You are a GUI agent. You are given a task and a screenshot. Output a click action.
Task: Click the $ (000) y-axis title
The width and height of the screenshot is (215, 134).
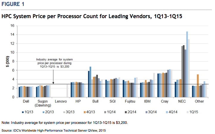click(7, 62)
